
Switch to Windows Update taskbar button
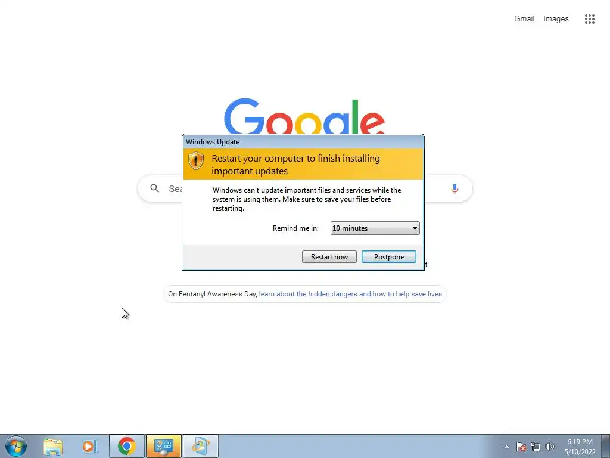click(x=201, y=446)
